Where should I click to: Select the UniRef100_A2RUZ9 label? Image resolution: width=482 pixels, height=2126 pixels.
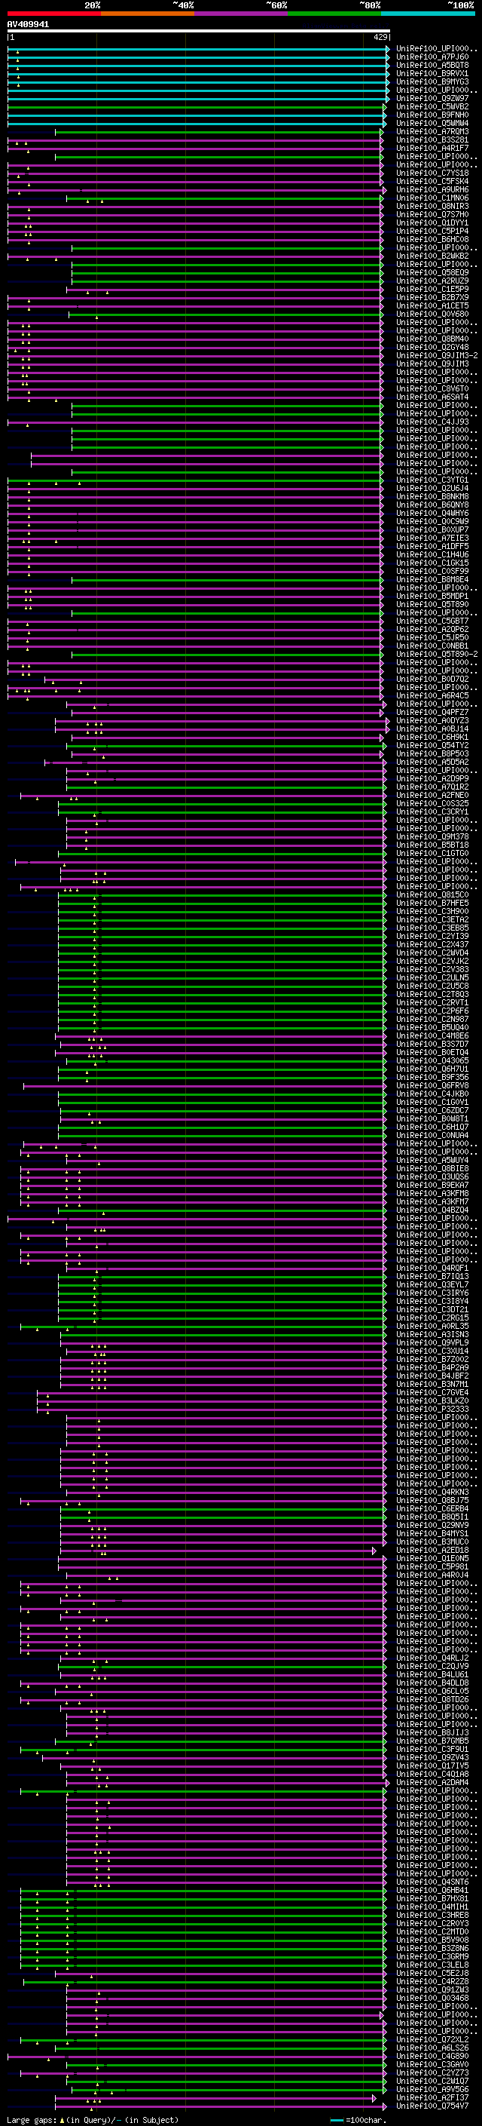coord(432,281)
